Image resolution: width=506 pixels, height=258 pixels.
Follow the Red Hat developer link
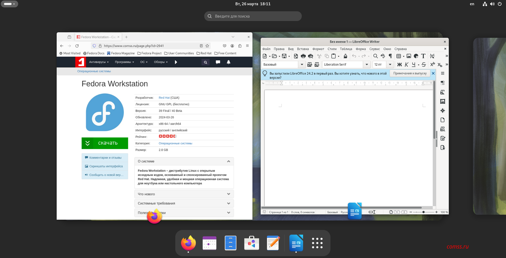[x=164, y=98]
